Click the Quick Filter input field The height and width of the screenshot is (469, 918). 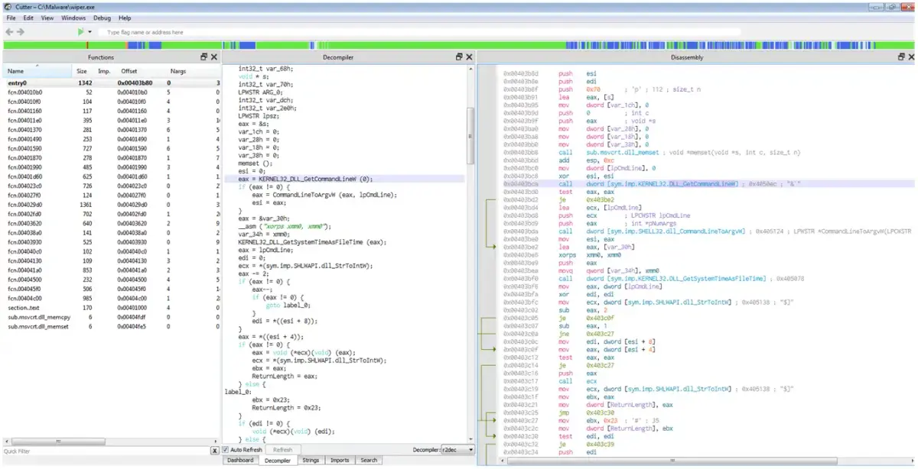click(106, 451)
